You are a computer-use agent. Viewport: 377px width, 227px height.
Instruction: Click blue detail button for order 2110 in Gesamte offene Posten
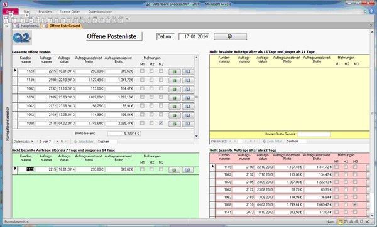pyautogui.click(x=188, y=124)
